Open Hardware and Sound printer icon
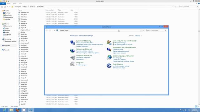 [72, 57]
